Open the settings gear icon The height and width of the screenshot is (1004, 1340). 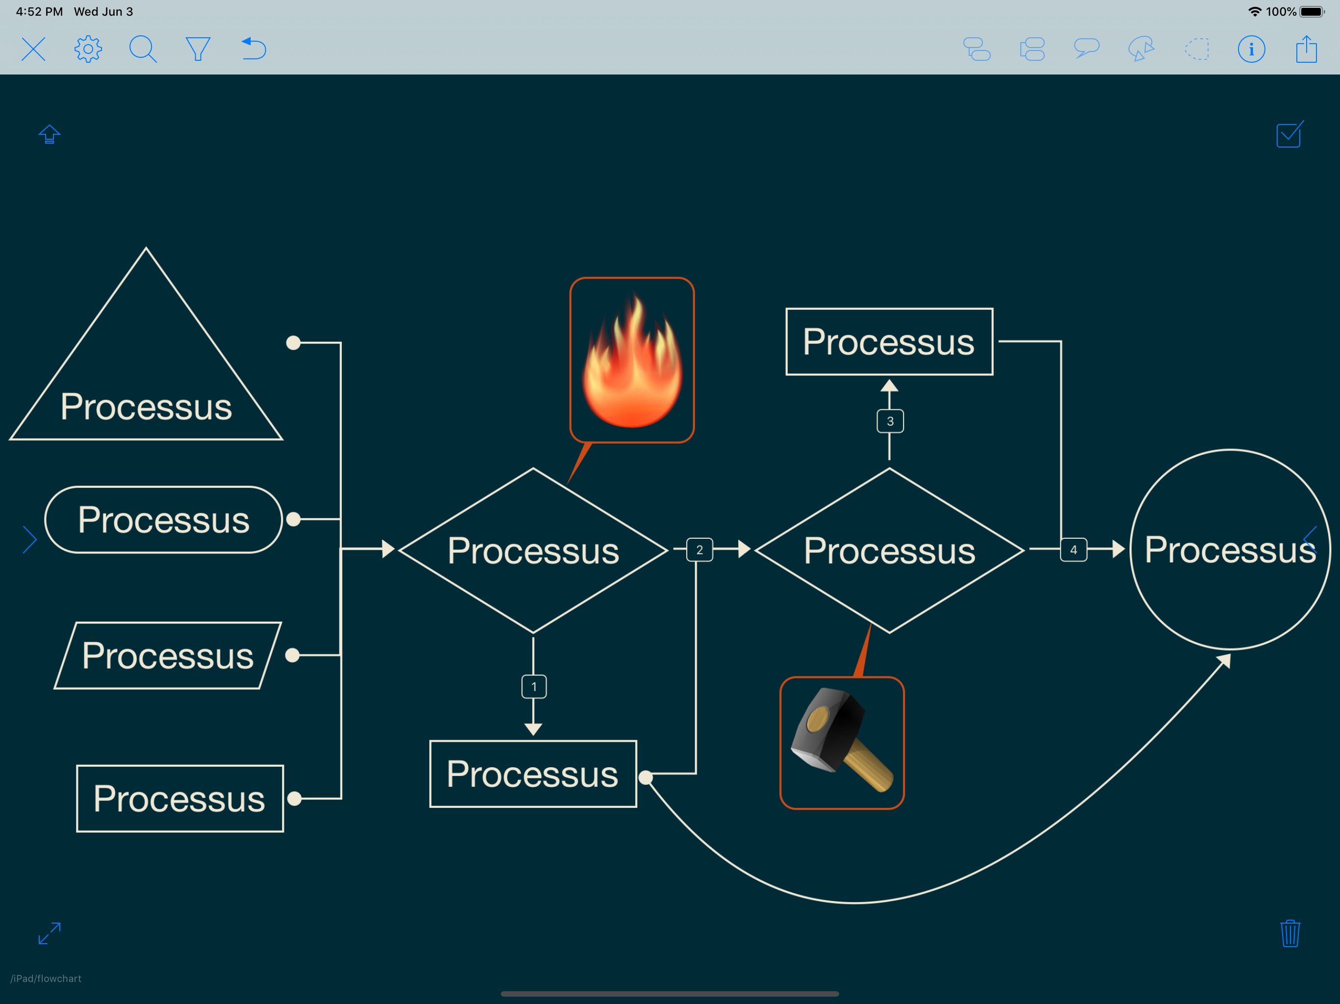(x=88, y=49)
